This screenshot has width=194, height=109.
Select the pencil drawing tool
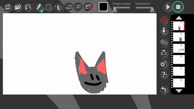pos(39,7)
